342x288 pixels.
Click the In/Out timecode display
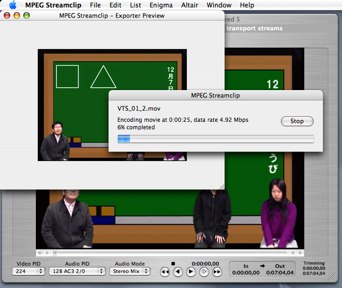tap(266, 269)
